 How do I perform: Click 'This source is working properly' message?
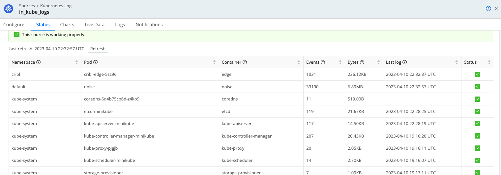(x=54, y=34)
